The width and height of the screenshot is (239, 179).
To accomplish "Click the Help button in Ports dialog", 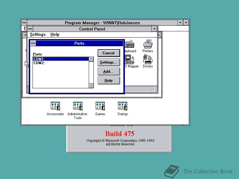I will click(109, 81).
